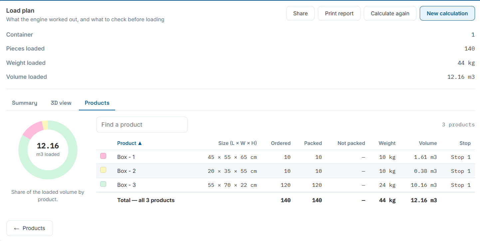Click the Total — all 3 products row label
The image size is (480, 241).
(146, 200)
